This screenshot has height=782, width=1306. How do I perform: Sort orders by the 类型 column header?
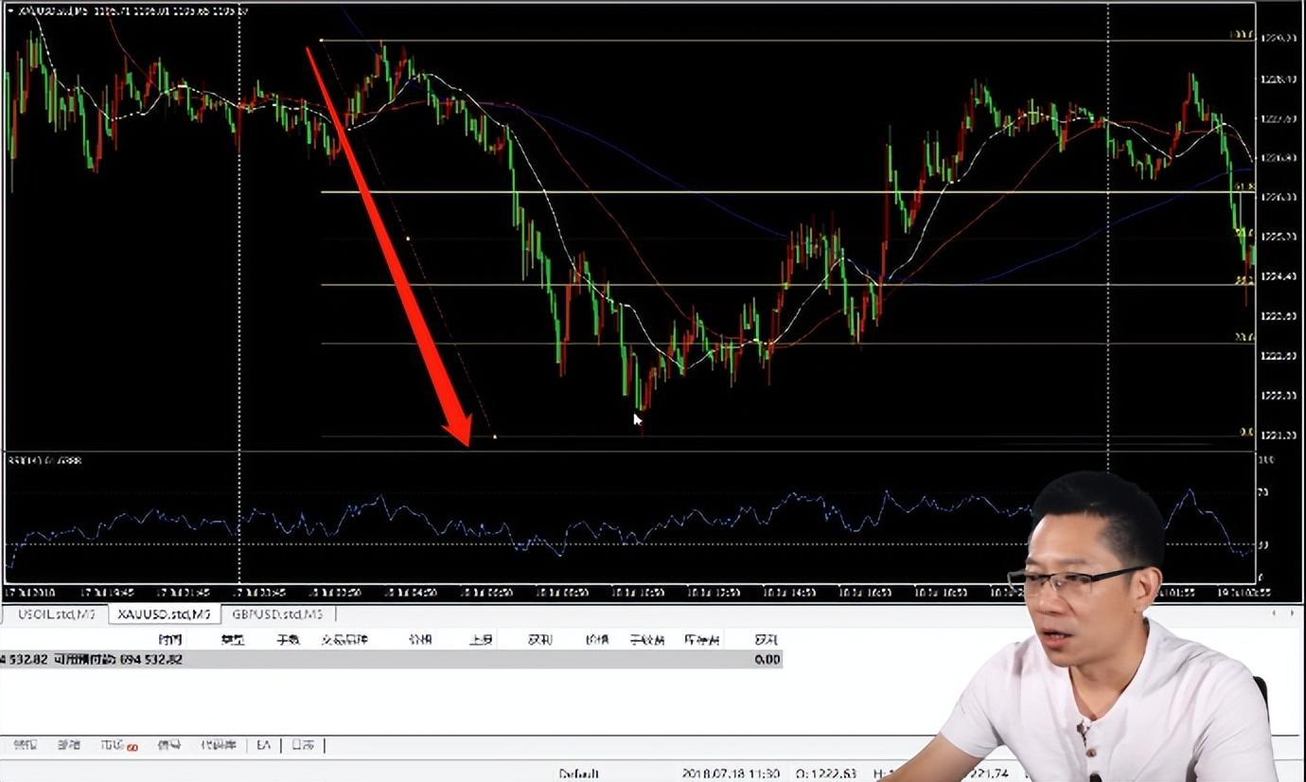(x=233, y=640)
